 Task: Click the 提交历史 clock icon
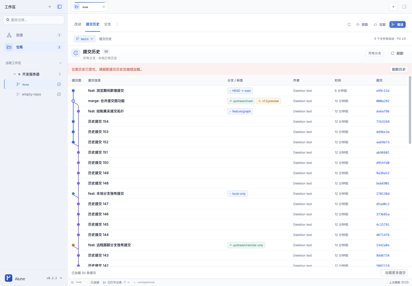(76, 53)
